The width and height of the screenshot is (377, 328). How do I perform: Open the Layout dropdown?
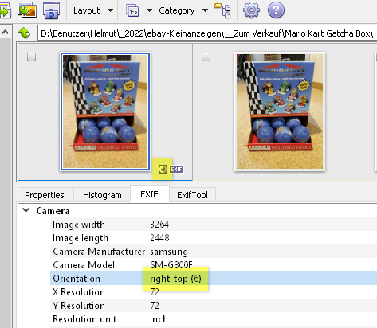[93, 10]
